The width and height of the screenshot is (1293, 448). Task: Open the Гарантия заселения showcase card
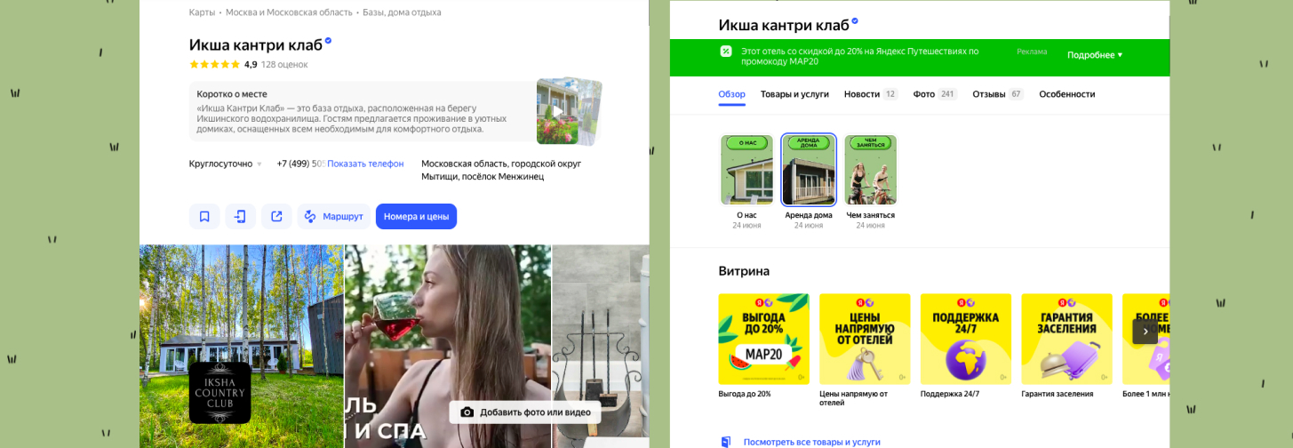[1066, 339]
